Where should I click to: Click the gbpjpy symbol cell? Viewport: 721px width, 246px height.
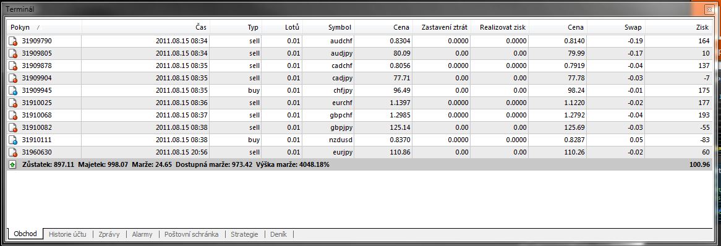pyautogui.click(x=341, y=127)
